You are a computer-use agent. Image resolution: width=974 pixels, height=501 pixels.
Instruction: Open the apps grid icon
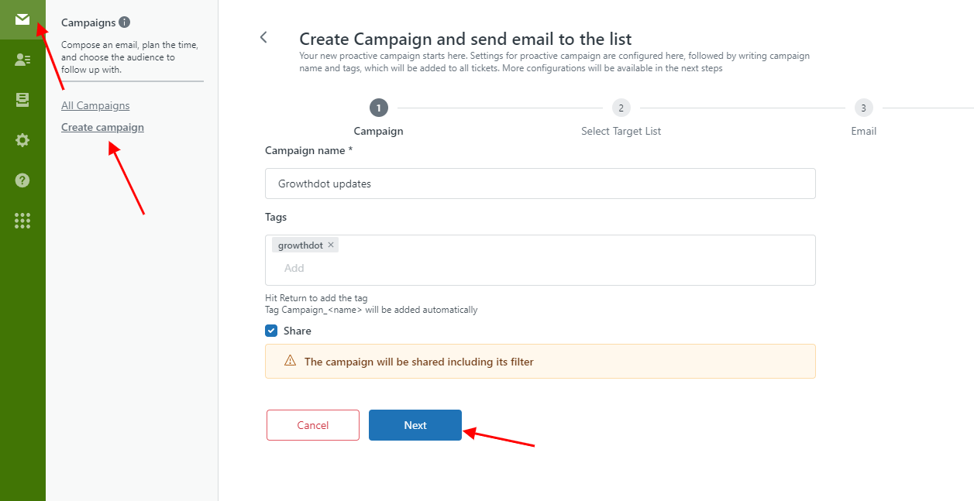22,221
